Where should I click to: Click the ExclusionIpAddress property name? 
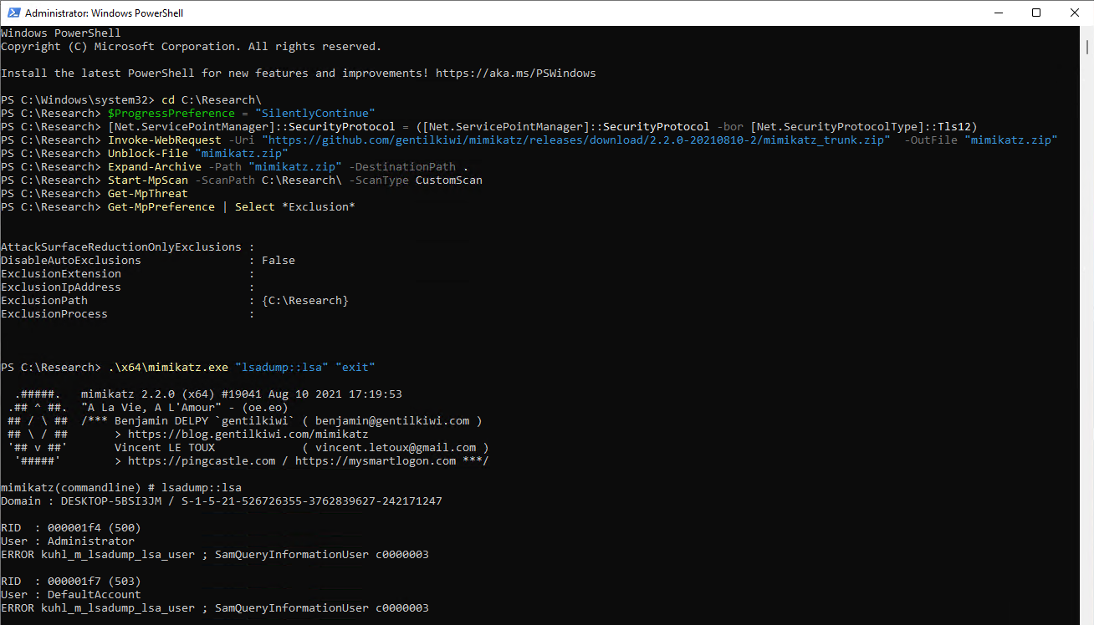pos(61,287)
